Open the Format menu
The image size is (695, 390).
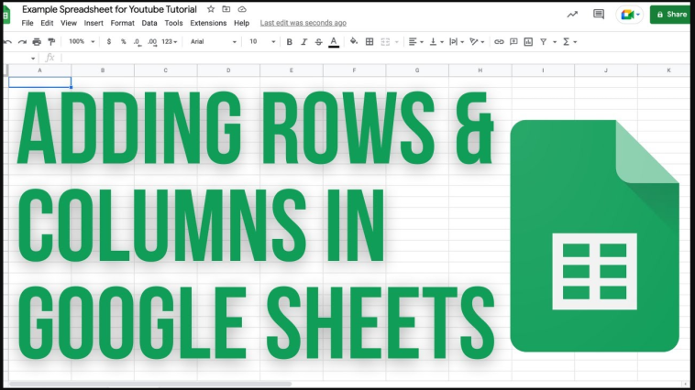122,23
